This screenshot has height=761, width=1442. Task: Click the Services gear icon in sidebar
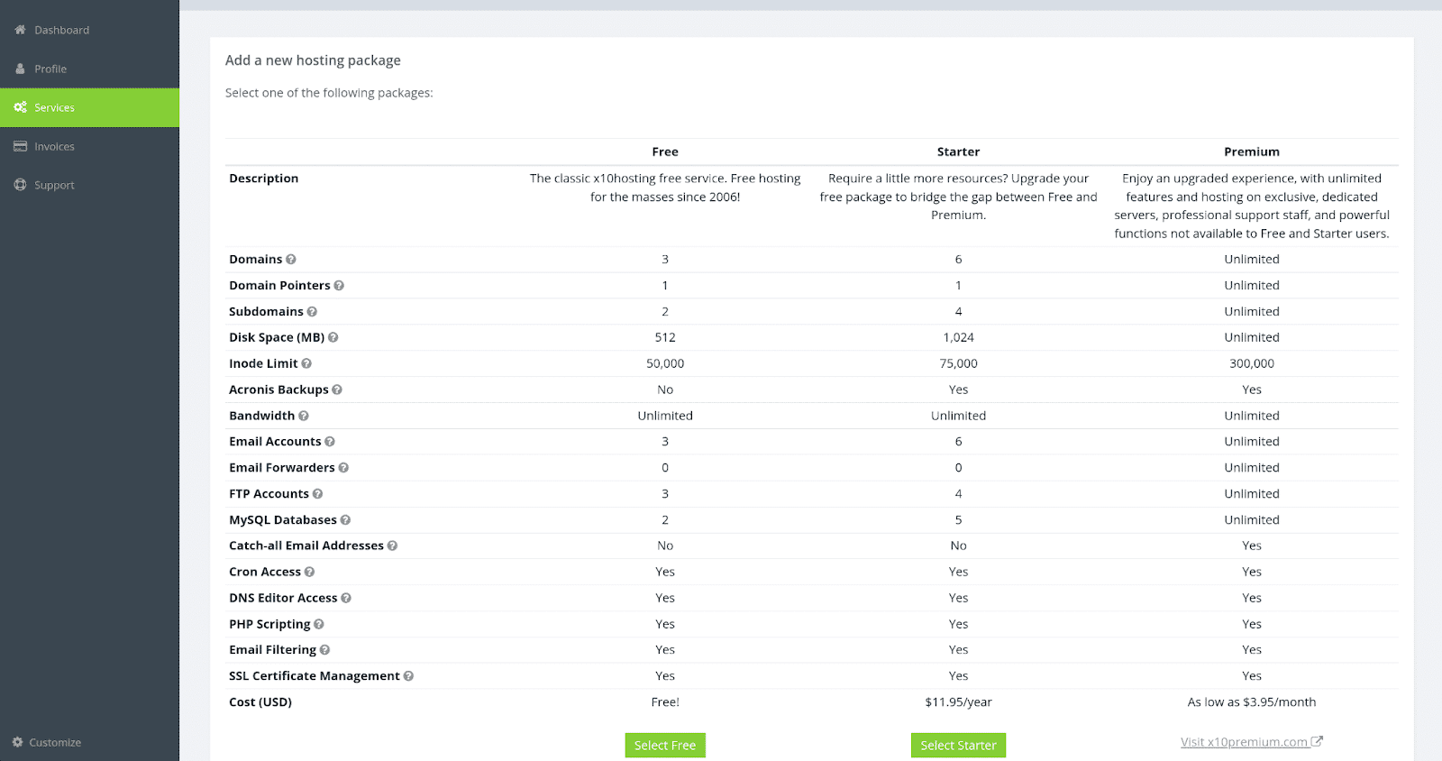coord(19,106)
